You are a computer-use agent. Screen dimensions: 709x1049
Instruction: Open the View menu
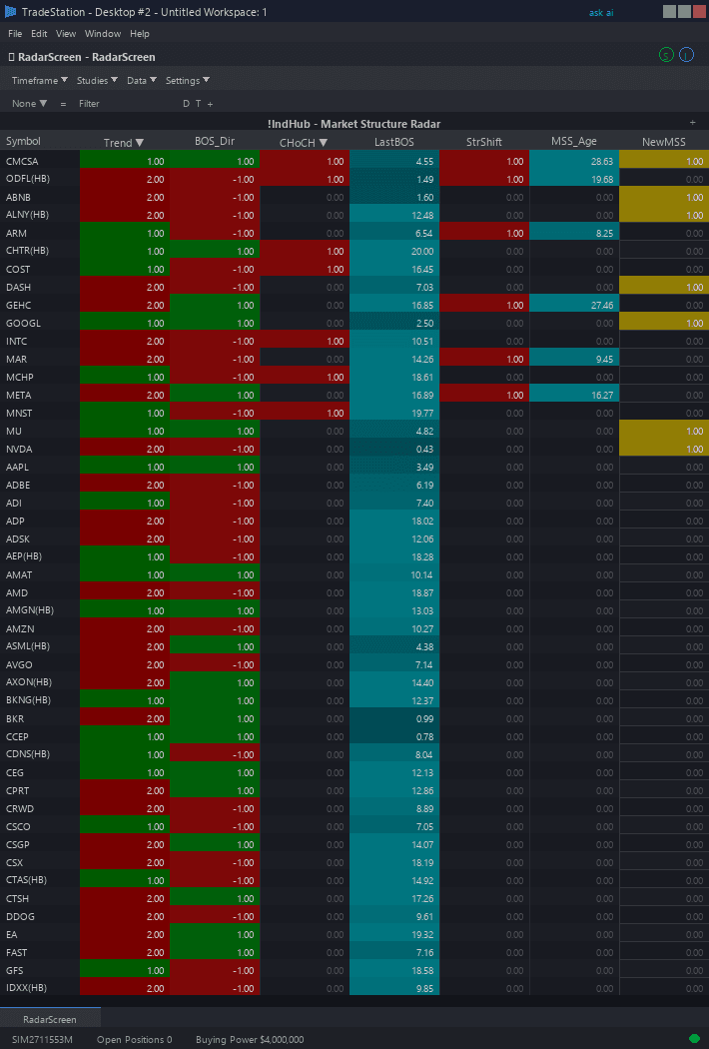[x=65, y=33]
